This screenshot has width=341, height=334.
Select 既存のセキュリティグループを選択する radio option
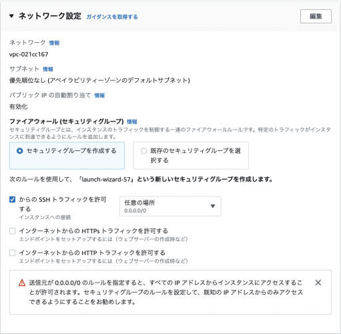click(x=143, y=151)
